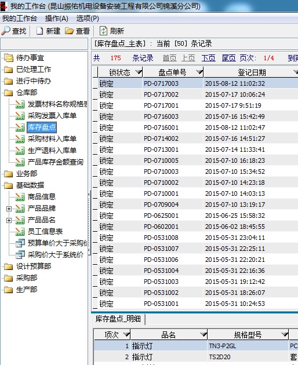
Task: Click the 刷新 refresh icon
Action: click(x=103, y=31)
